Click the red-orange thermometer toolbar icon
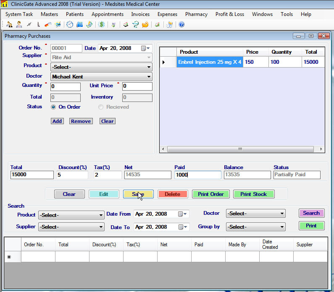 pyautogui.click(x=48, y=25)
